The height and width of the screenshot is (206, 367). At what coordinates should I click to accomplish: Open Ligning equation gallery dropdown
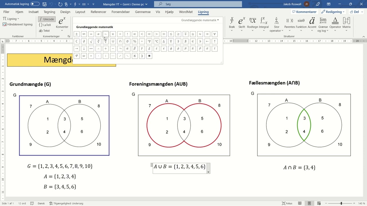[x=11, y=19]
